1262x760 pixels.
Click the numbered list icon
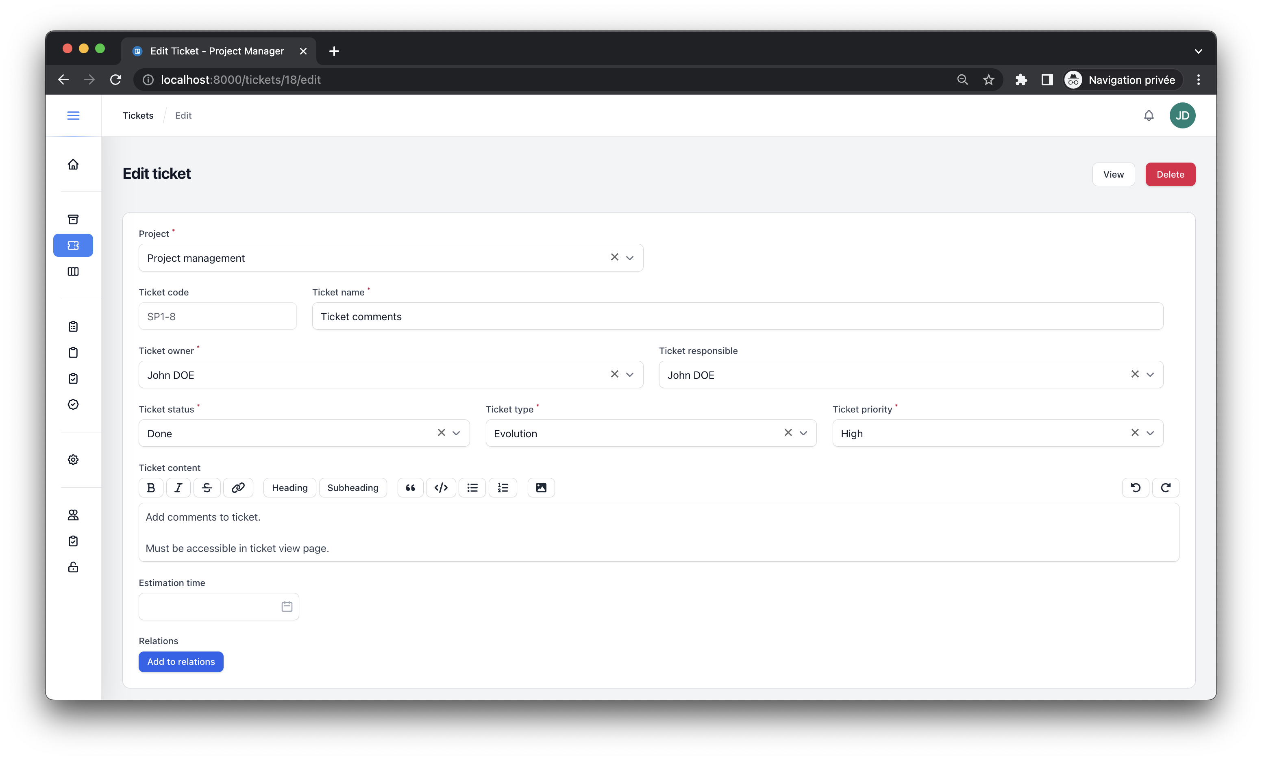point(503,488)
